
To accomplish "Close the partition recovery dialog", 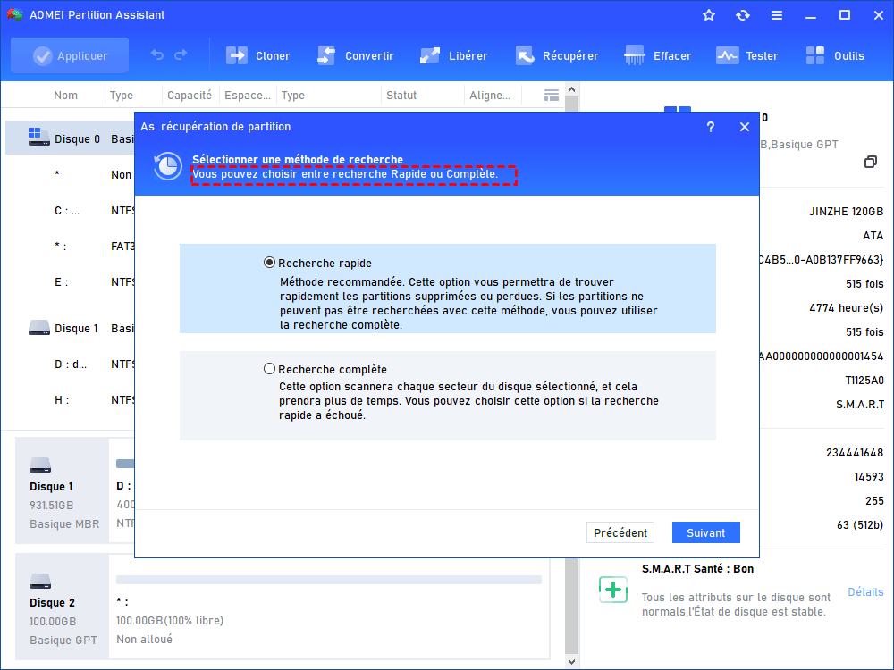I will (745, 127).
